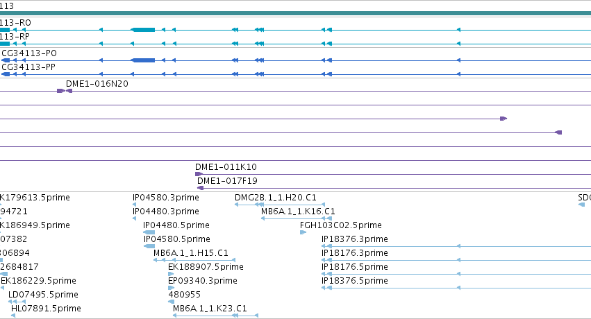Select the IP04580.5prime EST label
This screenshot has width=591, height=319.
(177, 239)
